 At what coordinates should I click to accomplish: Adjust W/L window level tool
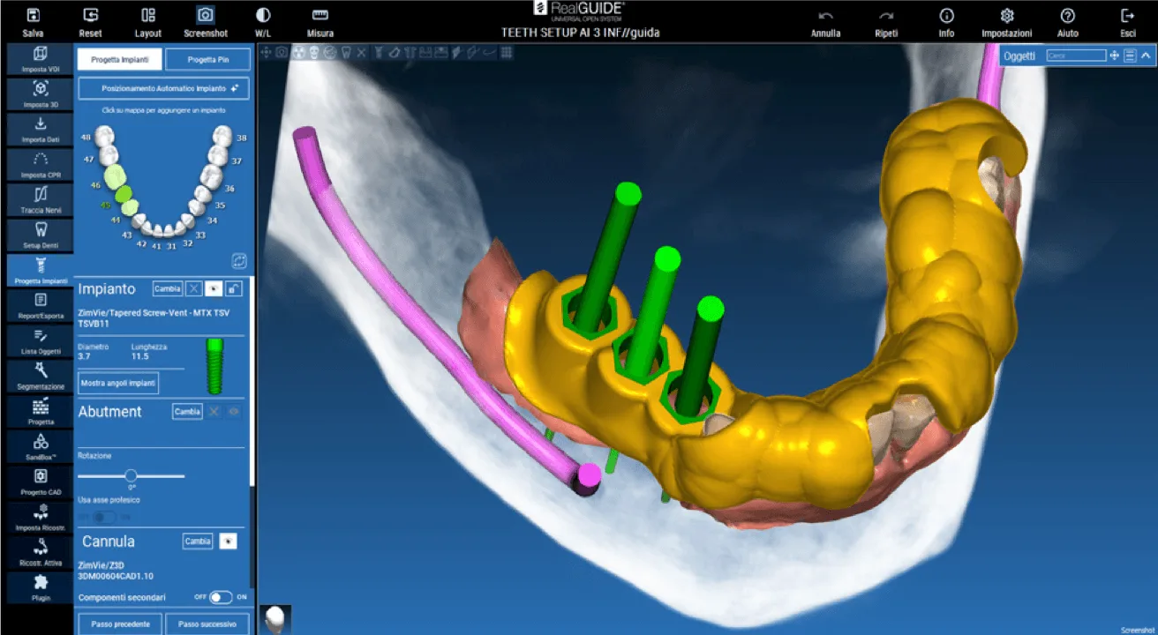click(x=263, y=22)
